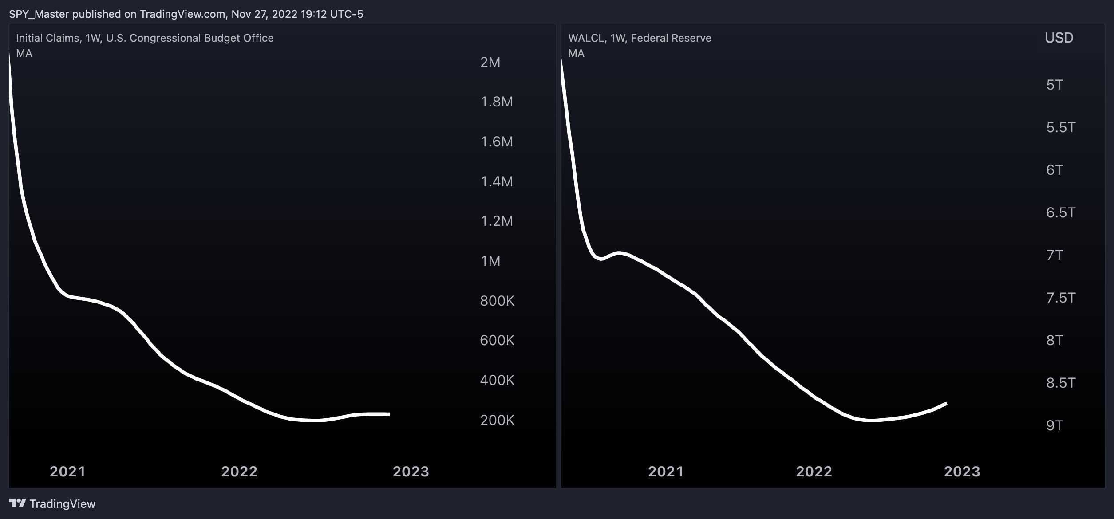
Task: Click the 200K price axis label
Action: point(497,420)
